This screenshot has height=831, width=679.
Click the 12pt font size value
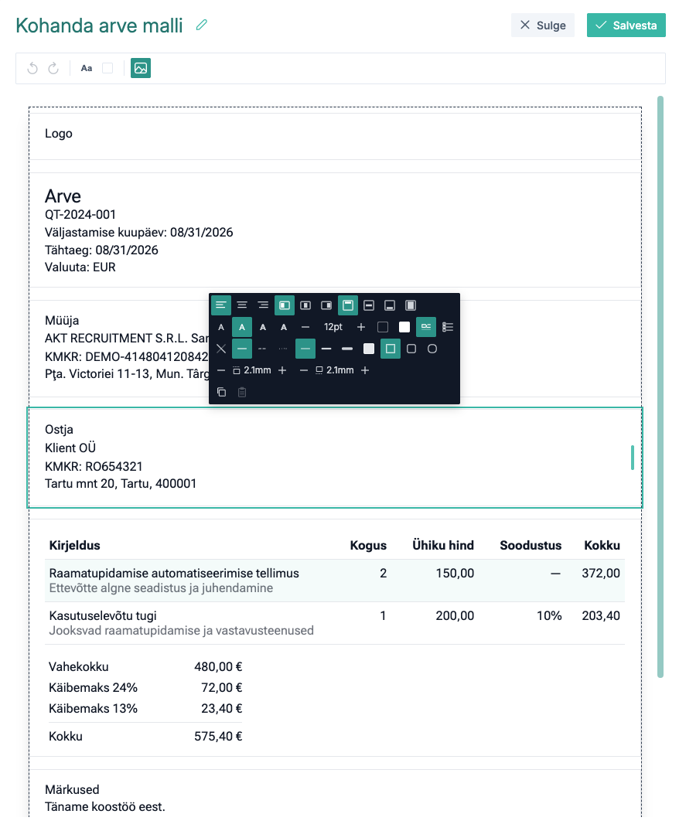[x=333, y=327]
